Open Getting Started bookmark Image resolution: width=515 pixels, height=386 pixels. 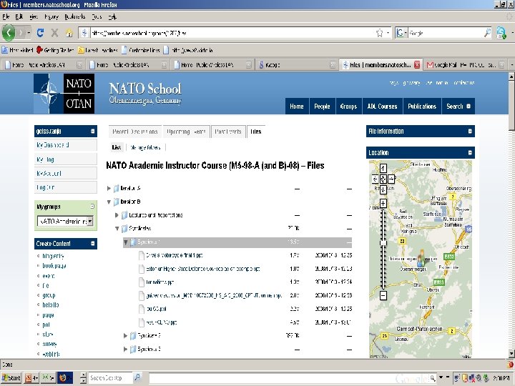(55, 50)
